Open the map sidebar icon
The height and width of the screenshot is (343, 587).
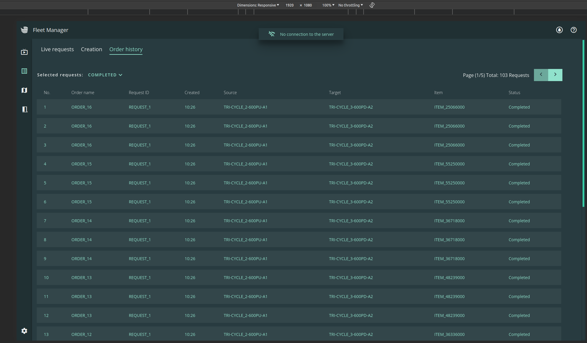coord(24,90)
